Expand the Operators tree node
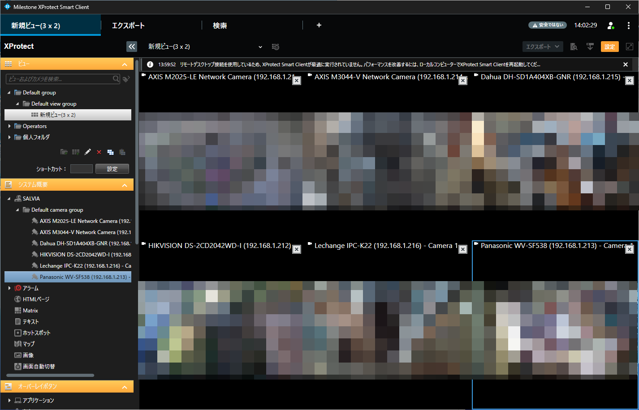The height and width of the screenshot is (410, 639). coord(9,126)
